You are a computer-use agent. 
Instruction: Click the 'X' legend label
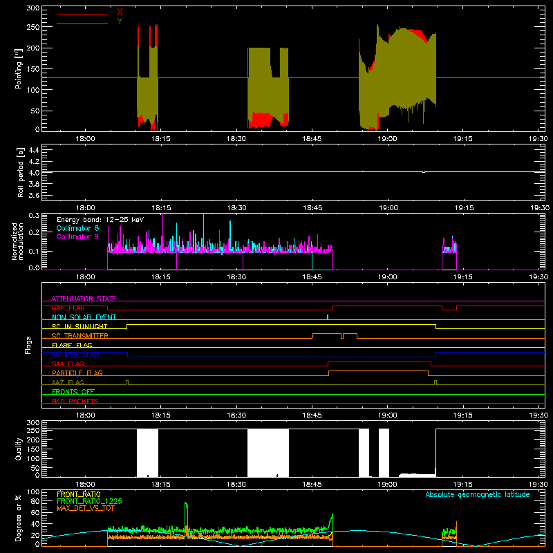tap(120, 12)
